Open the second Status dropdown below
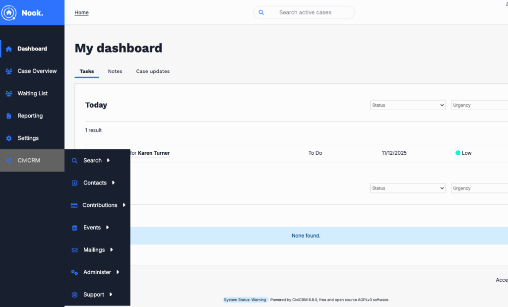Viewport: 508px width, 307px height. coord(408,188)
